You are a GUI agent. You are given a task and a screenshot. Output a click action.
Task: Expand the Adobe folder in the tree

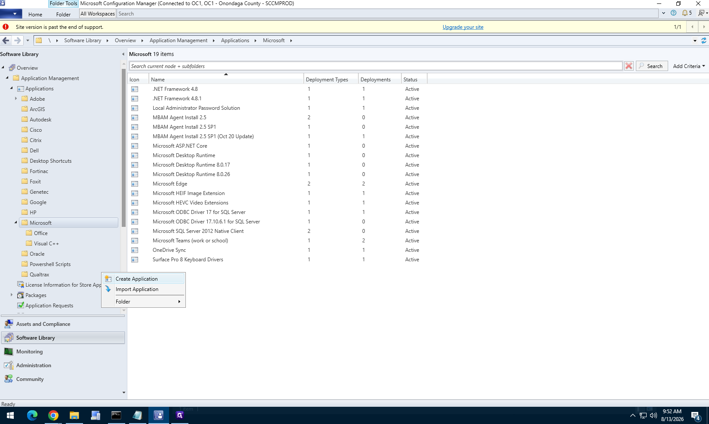pos(16,99)
